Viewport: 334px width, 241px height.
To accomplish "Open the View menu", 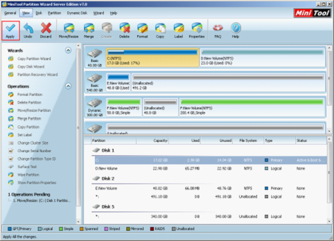I will click(26, 13).
